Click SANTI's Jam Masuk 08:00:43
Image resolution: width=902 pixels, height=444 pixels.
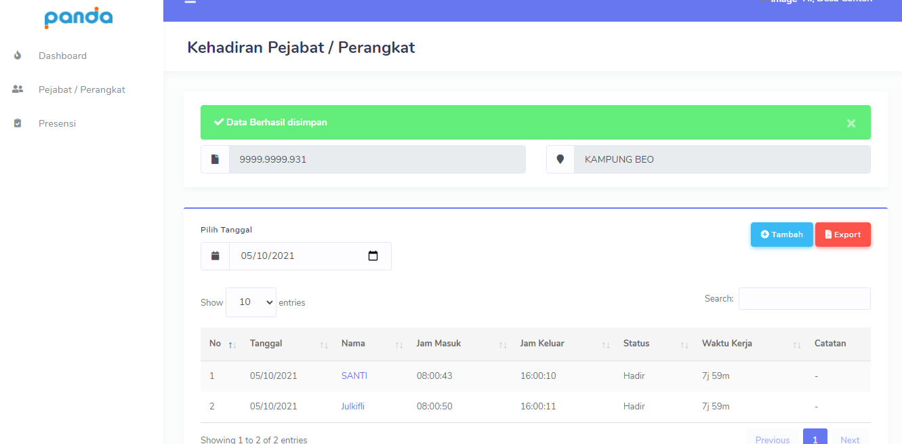tap(434, 376)
